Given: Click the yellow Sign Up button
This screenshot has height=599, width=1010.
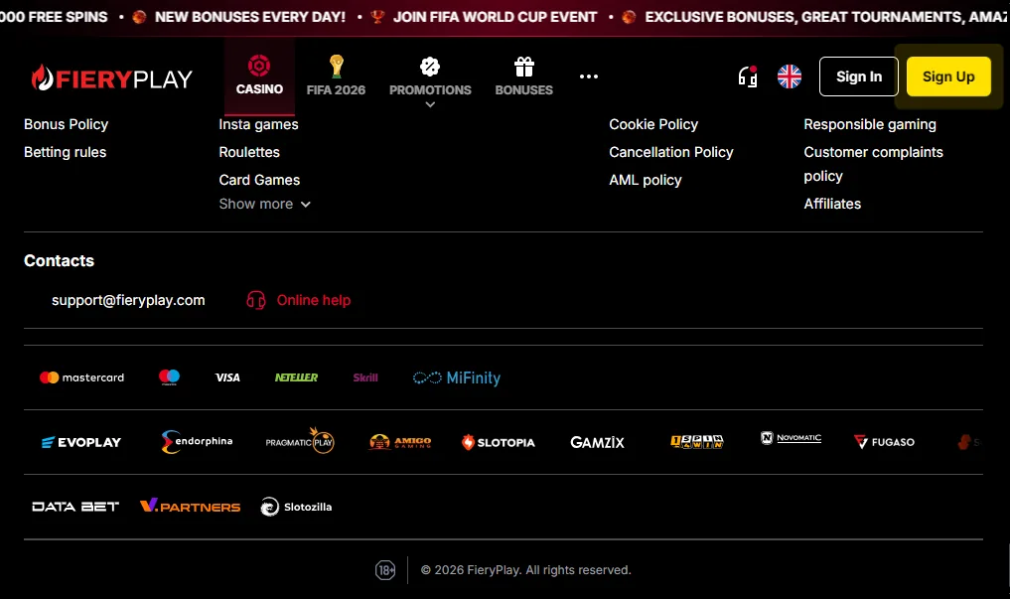Looking at the screenshot, I should click(x=948, y=76).
